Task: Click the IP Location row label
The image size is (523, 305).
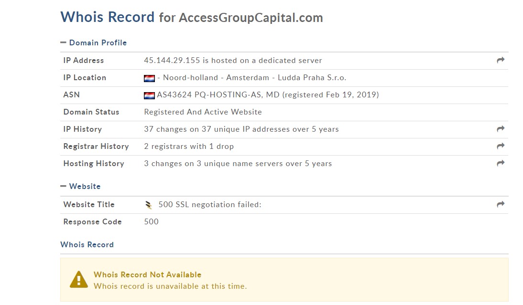Action: (85, 78)
